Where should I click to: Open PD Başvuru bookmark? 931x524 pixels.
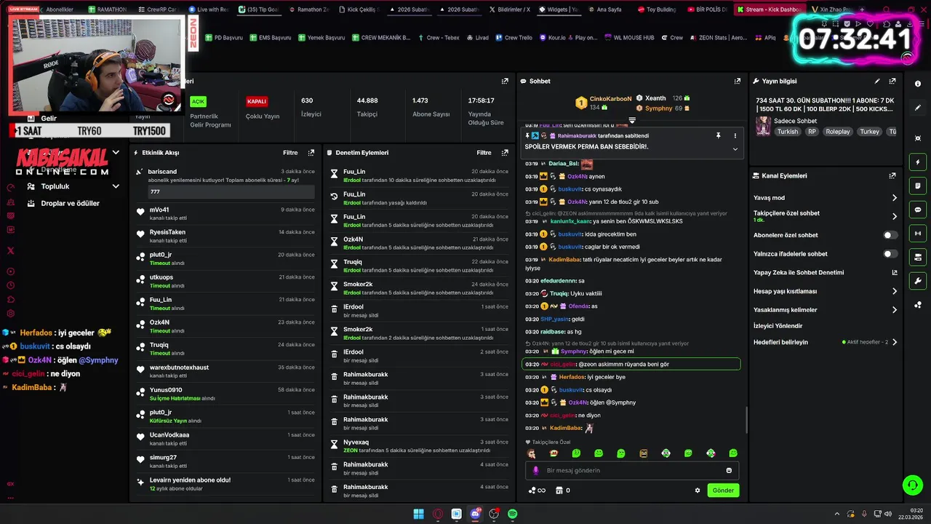223,38
